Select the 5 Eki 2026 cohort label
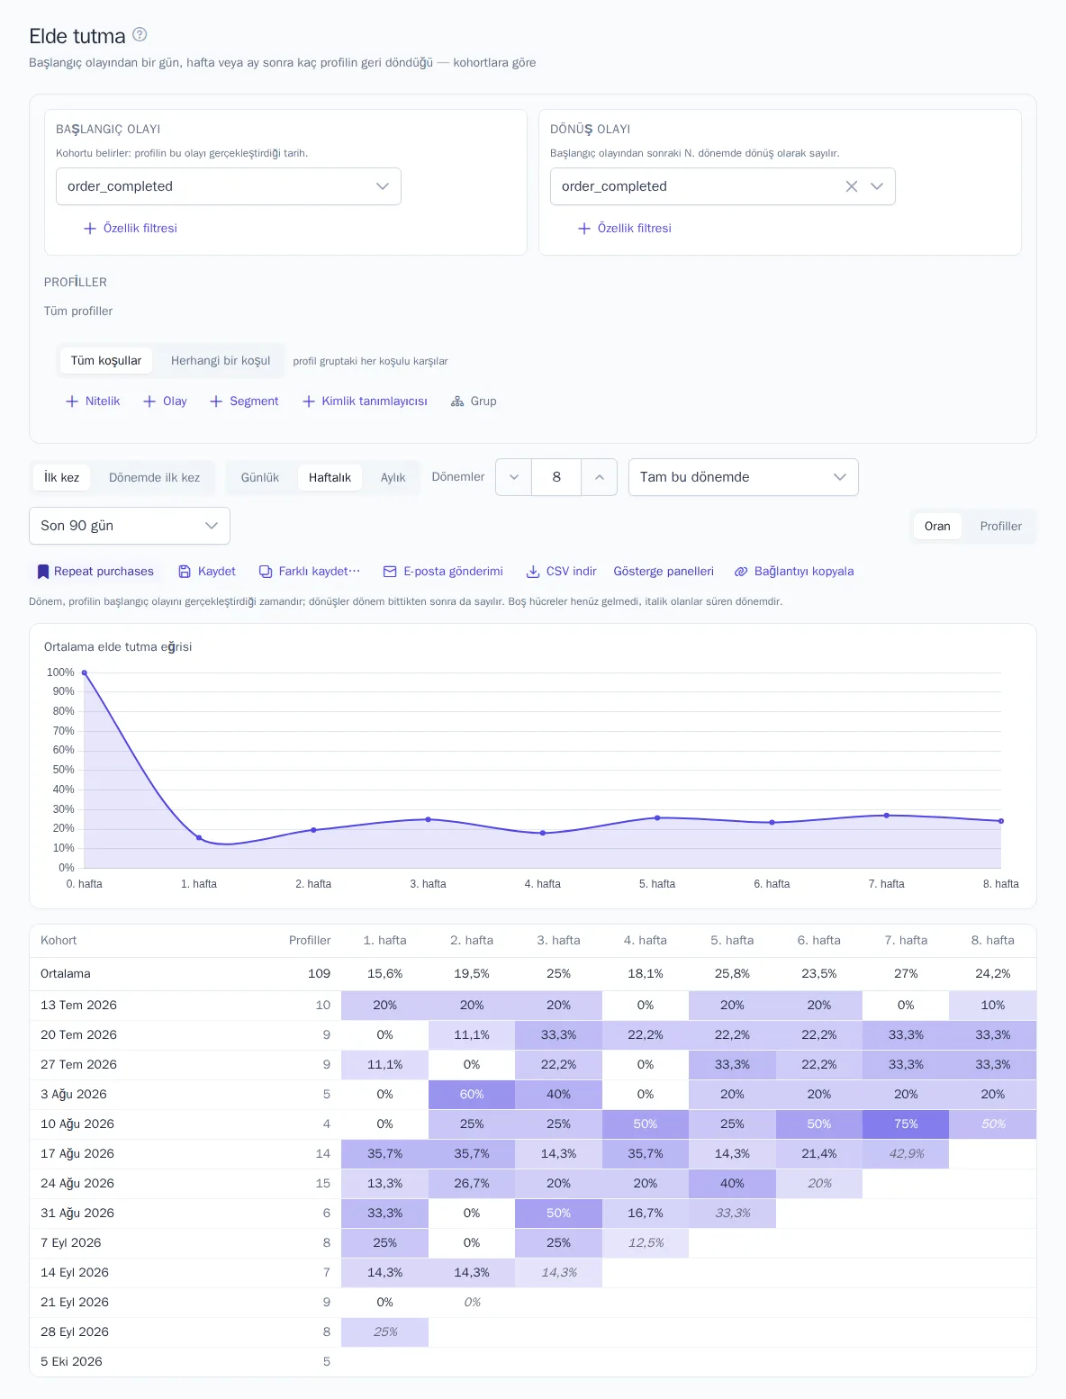Screen dimensions: 1066x1399 pos(71,1362)
